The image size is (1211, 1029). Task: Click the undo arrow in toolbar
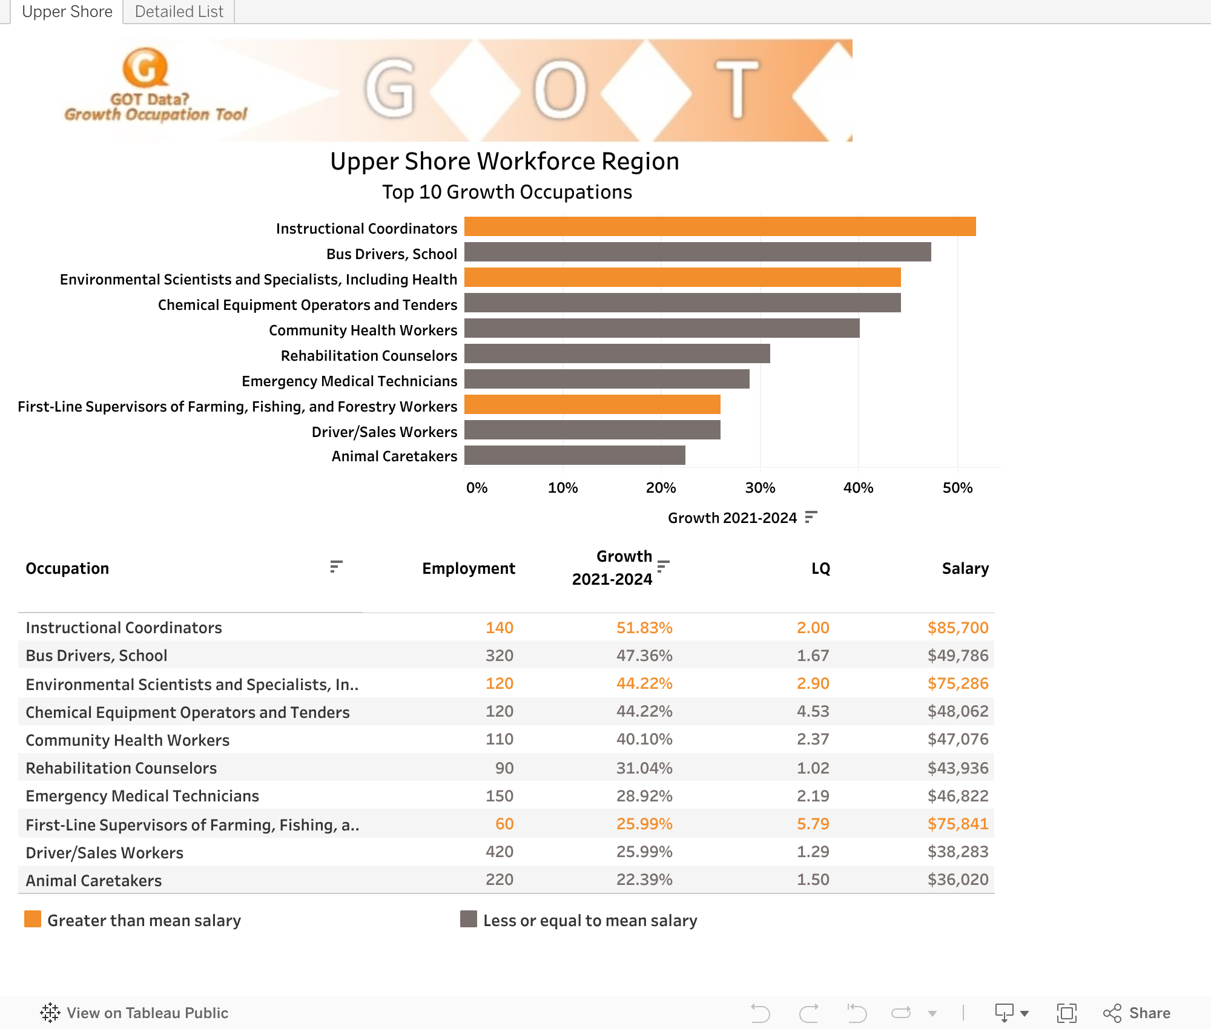[x=760, y=1013]
